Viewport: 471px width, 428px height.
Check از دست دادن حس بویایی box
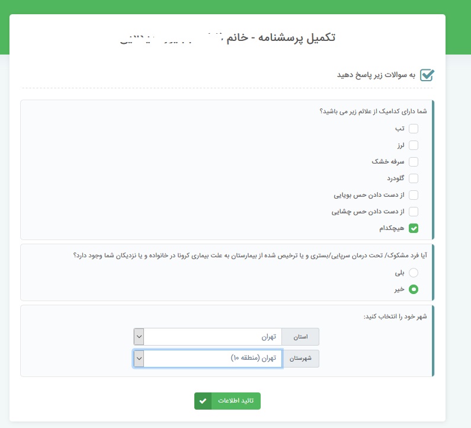414,194
